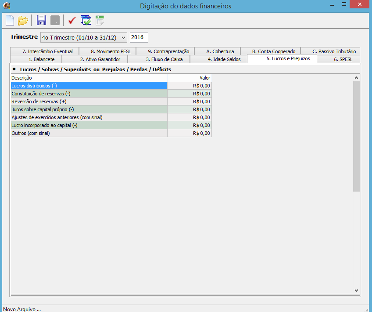Open the 9. Contraprestação tab
The height and width of the screenshot is (312, 372).
[x=165, y=51]
